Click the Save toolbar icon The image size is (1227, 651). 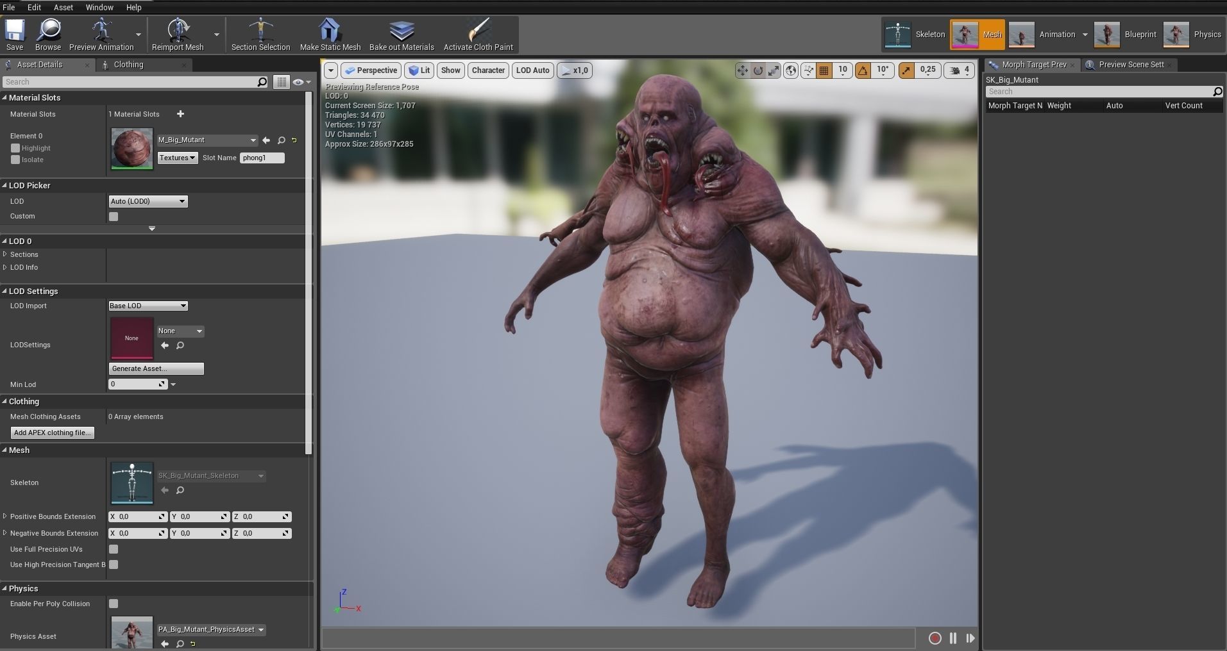click(15, 34)
